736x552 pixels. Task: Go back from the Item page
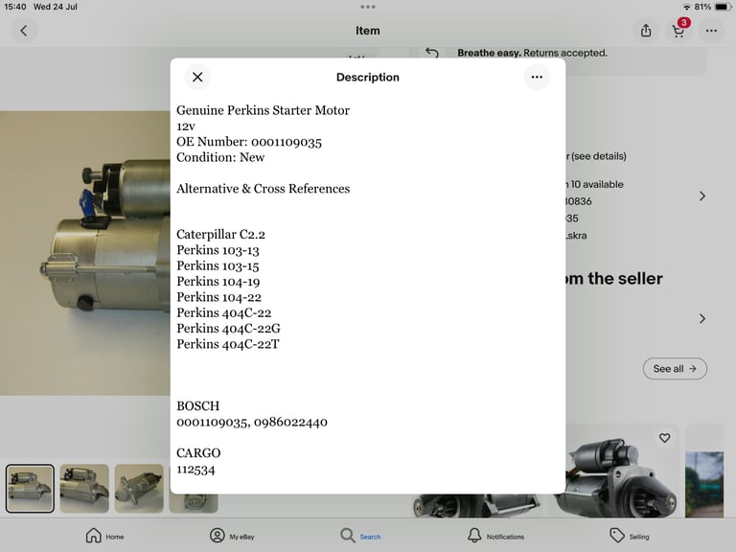pyautogui.click(x=24, y=31)
